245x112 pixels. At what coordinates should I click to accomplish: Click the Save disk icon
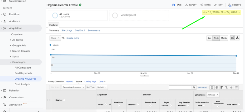tap(174, 5)
